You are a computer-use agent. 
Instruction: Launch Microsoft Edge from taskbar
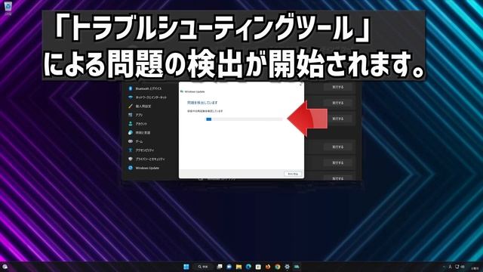pos(248,267)
